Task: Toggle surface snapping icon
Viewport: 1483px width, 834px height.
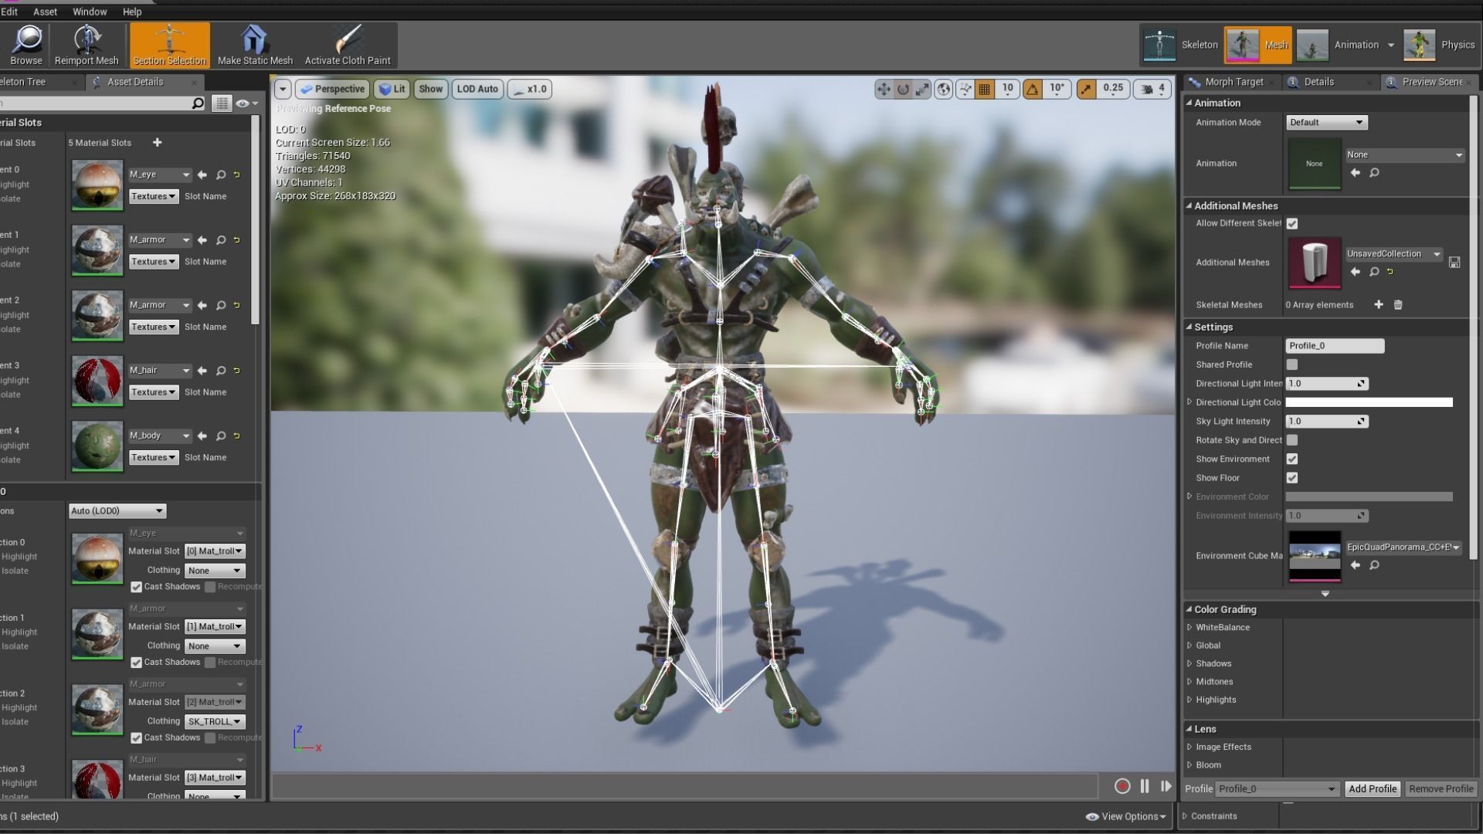Action: click(x=965, y=89)
